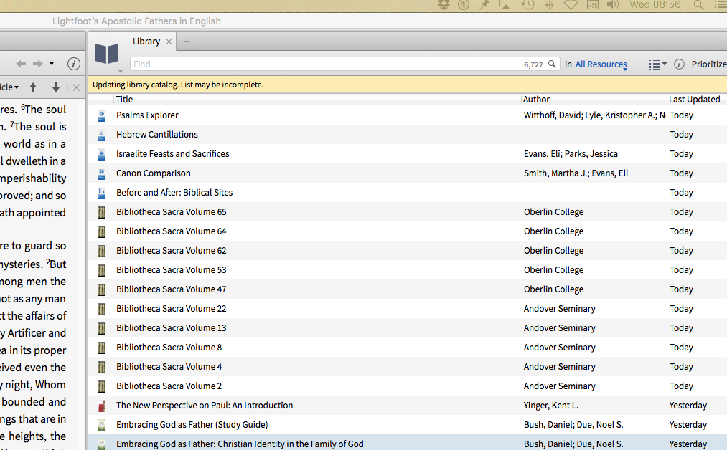Select Before and After: Biblical Sites

pos(174,193)
